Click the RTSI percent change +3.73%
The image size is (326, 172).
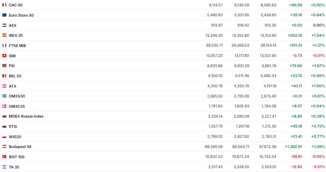[x=318, y=126]
